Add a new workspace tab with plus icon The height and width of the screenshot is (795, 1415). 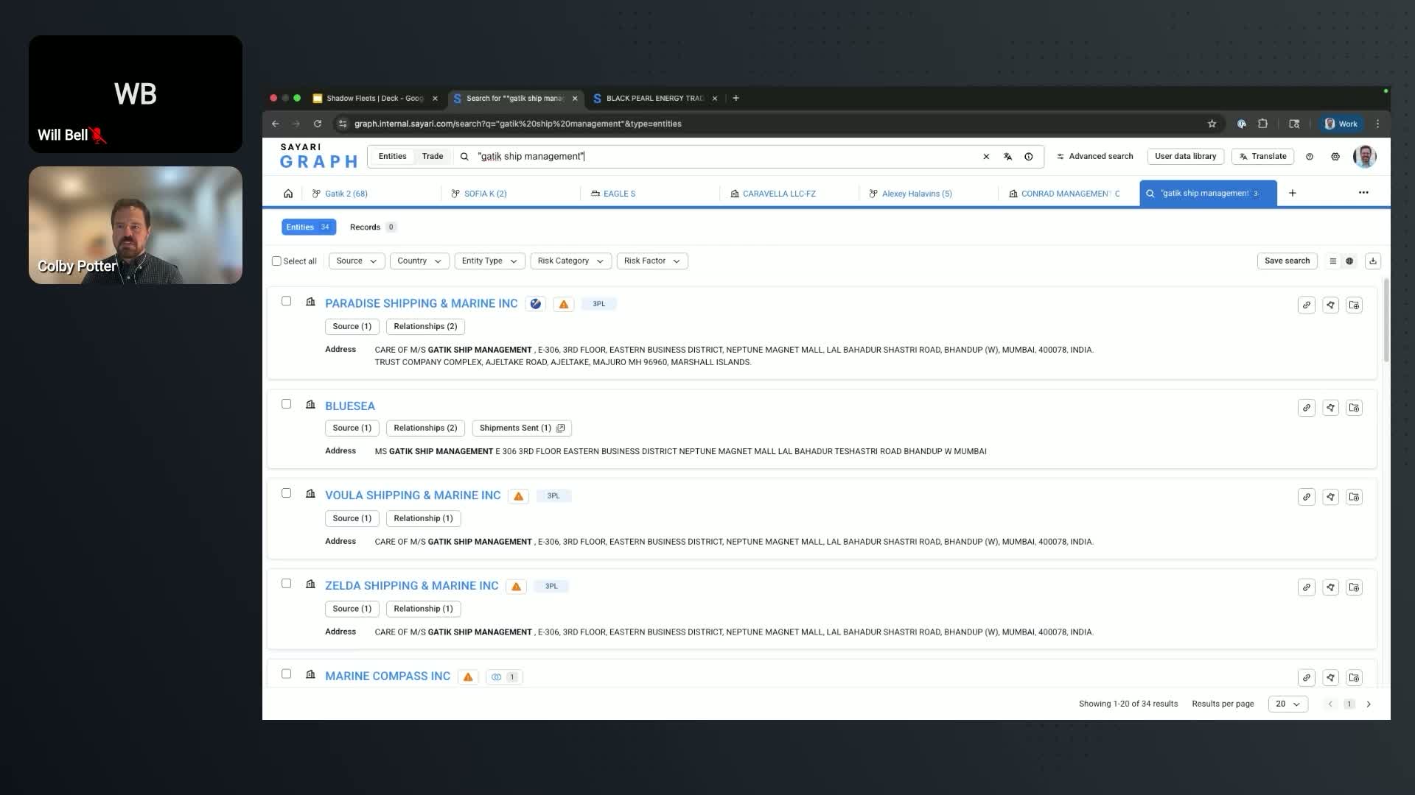click(x=1293, y=193)
